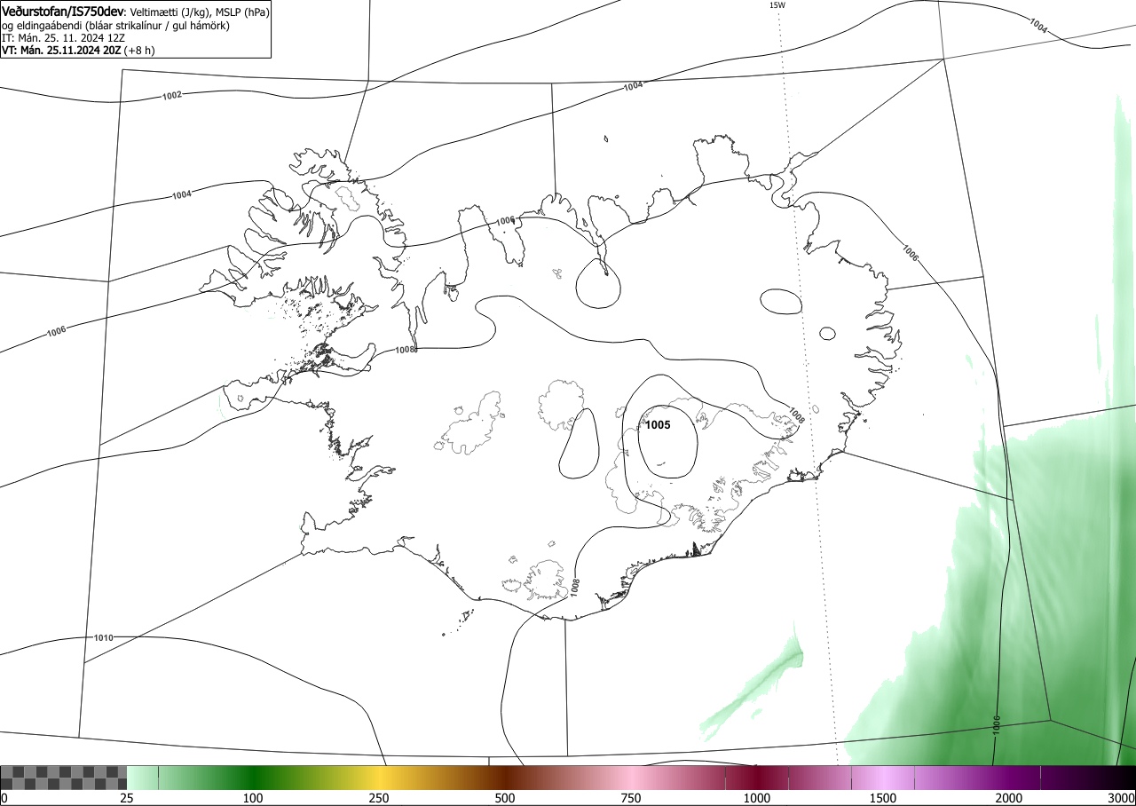Click the 1010 isobar label
1136x806 pixels.
[x=103, y=638]
